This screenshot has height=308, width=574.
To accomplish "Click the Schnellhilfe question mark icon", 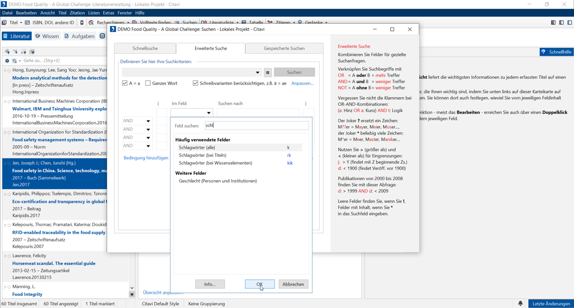I will pyautogui.click(x=544, y=52).
